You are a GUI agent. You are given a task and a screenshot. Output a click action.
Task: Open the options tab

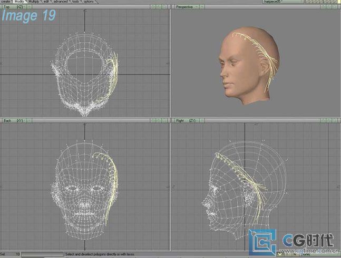(89, 2)
